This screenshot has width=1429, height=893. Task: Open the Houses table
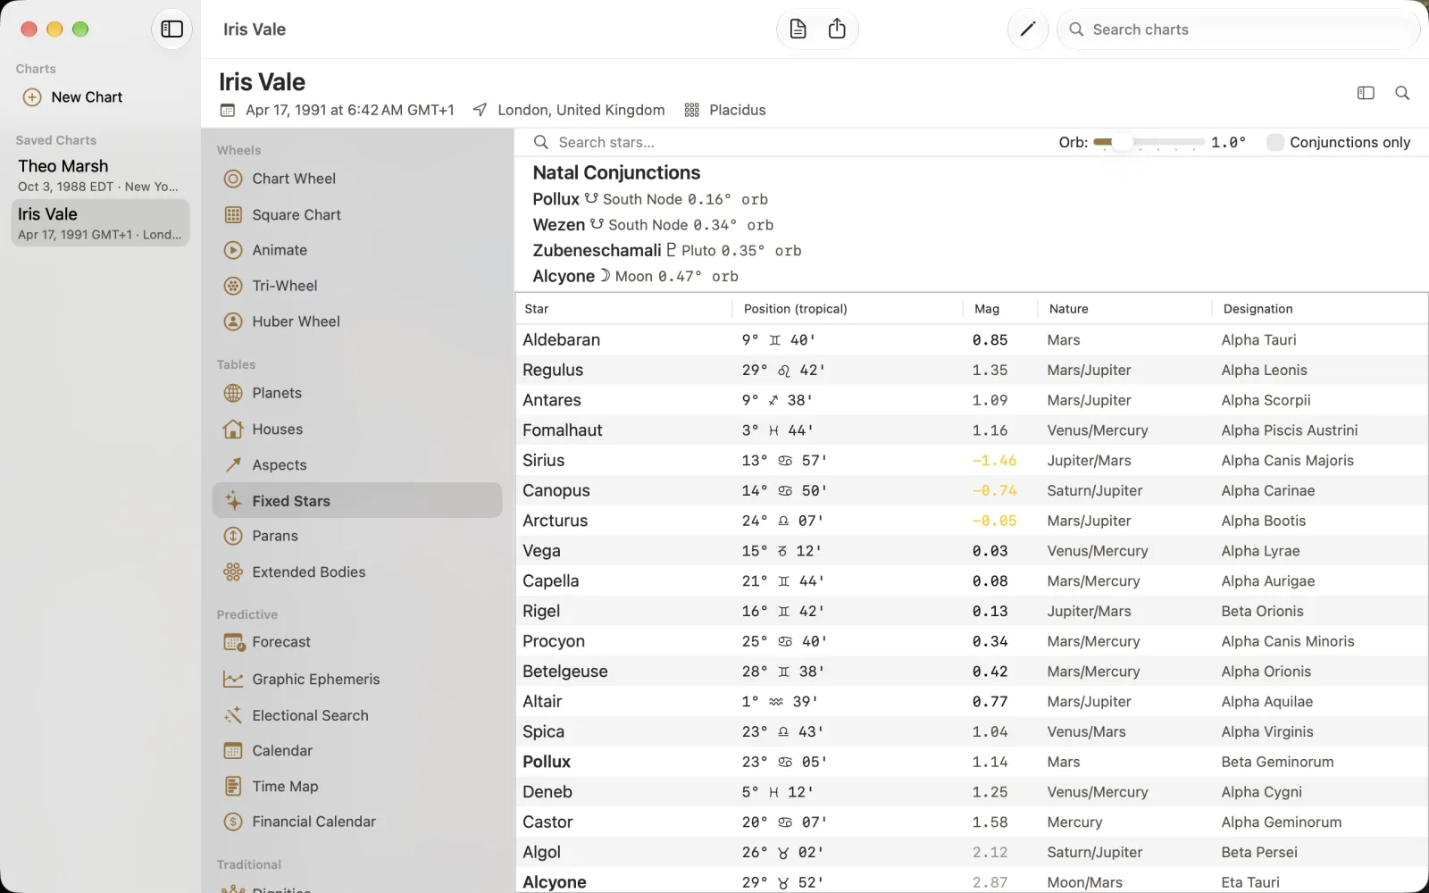357,429
